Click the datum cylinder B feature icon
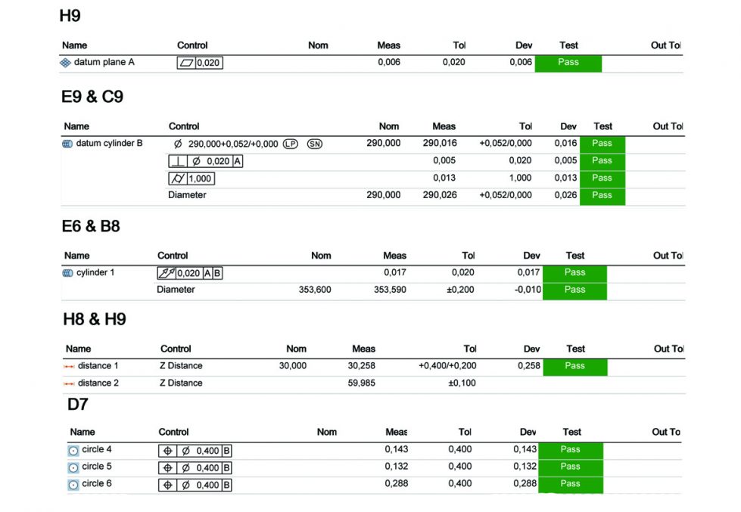 pyautogui.click(x=67, y=144)
